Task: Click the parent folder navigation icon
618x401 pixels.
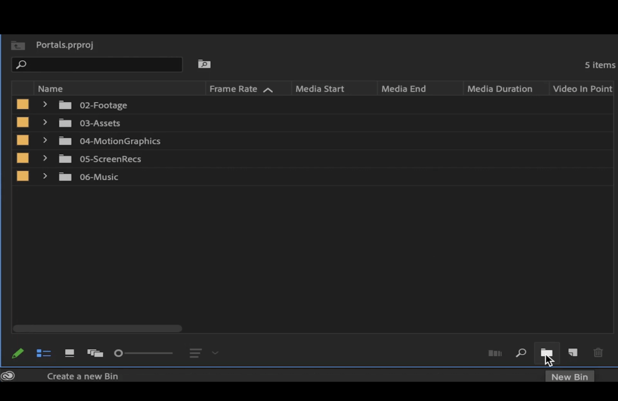Action: click(18, 45)
